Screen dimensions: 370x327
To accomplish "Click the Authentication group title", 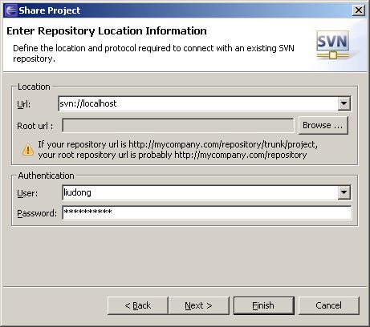I will click(46, 176).
